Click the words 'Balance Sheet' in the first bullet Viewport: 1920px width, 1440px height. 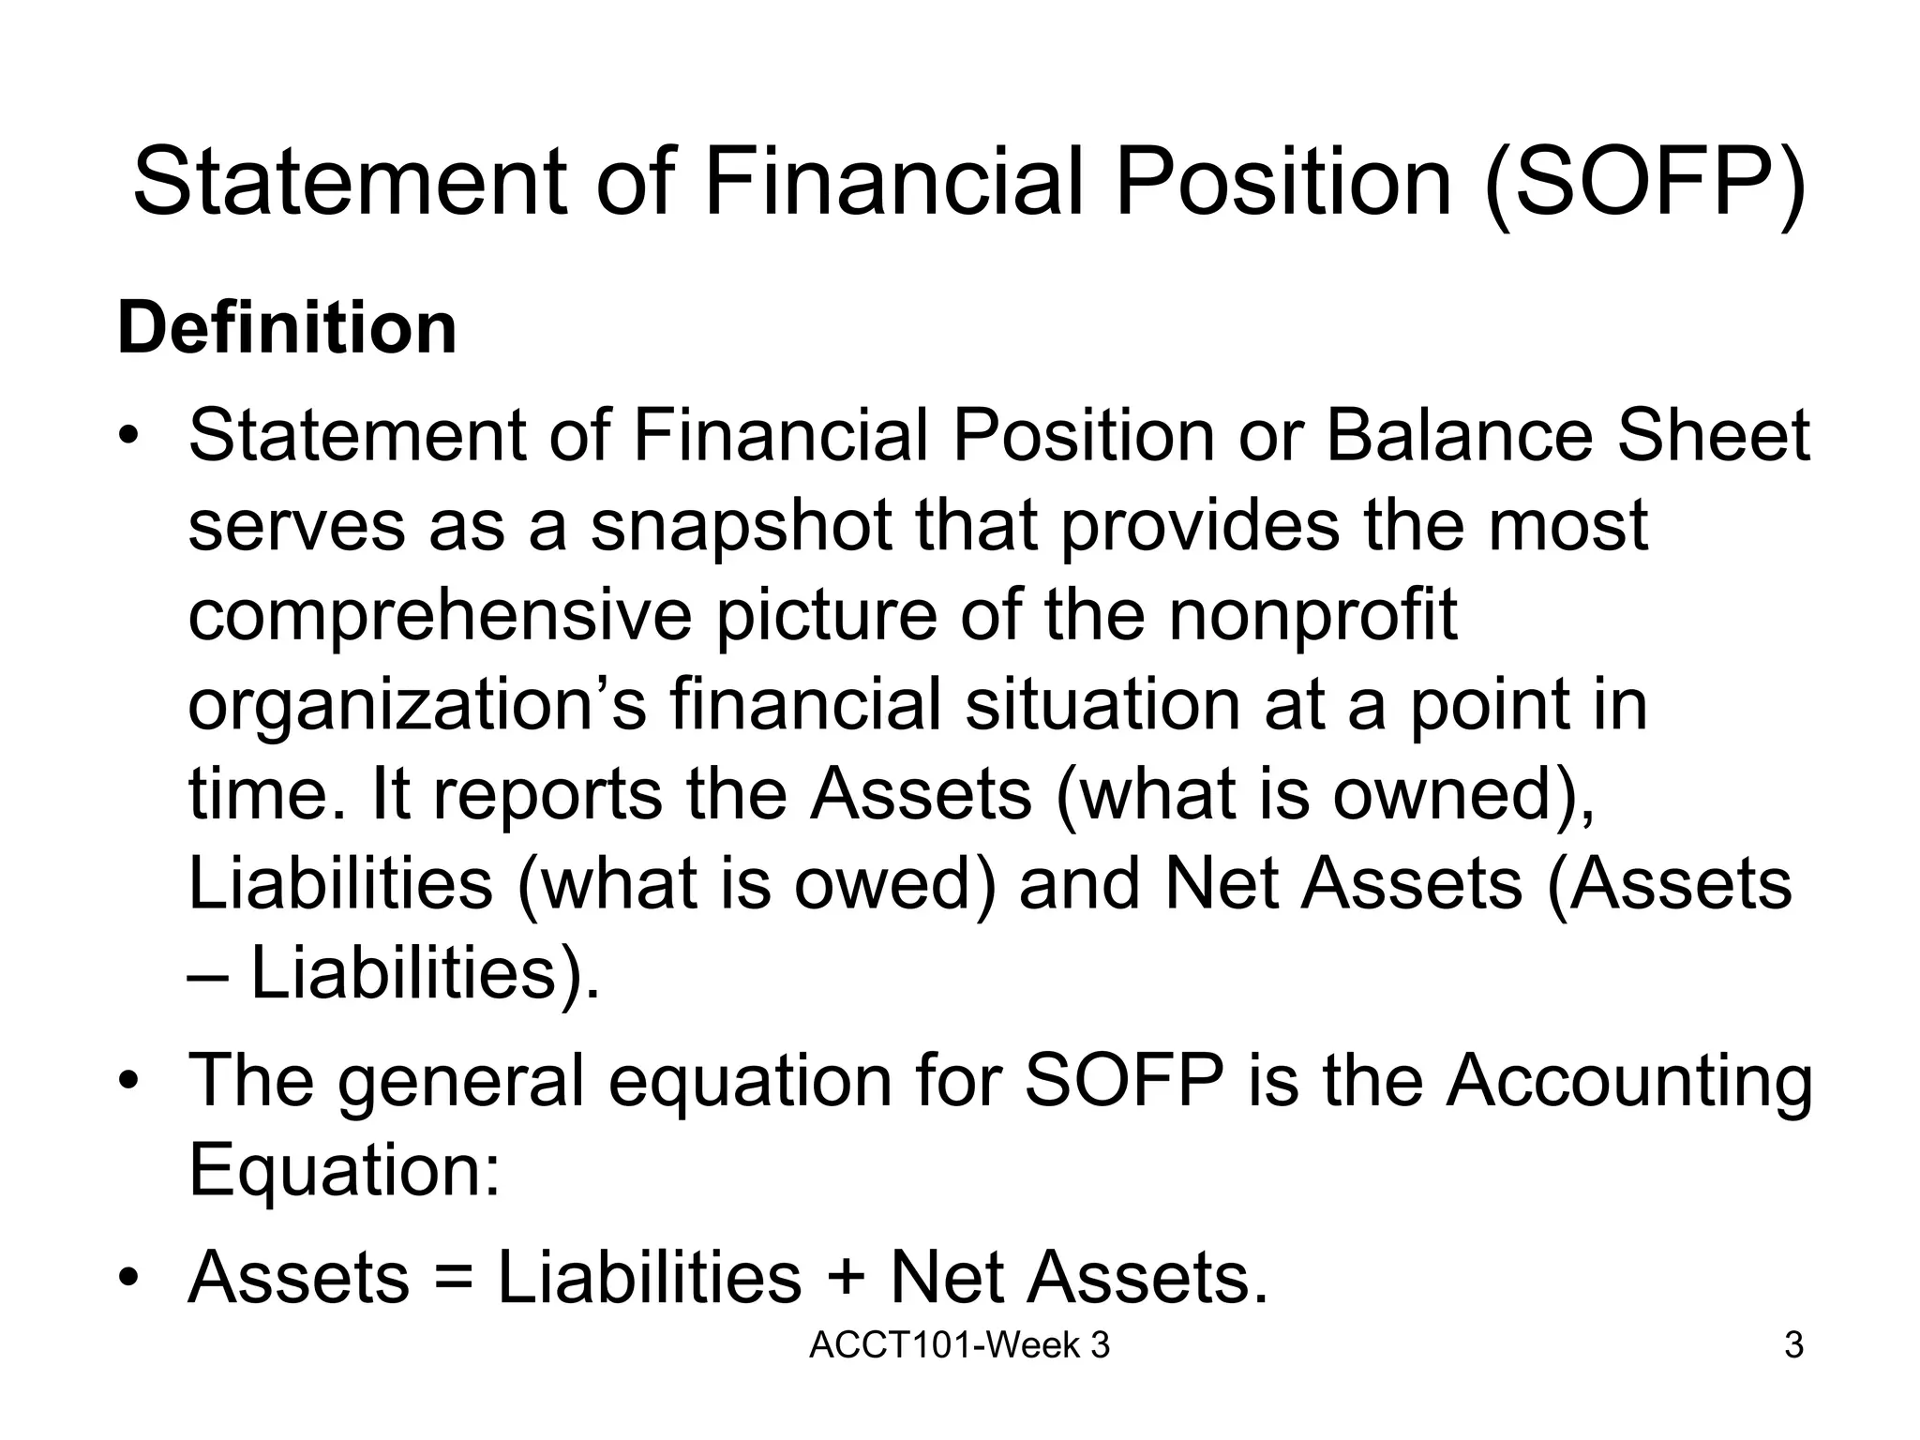1567,435
